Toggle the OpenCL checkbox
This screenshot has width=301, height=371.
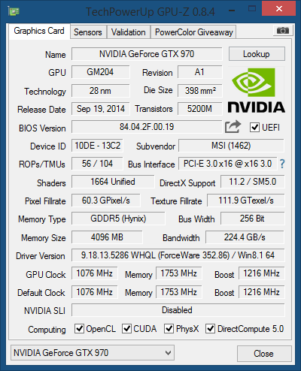[79, 329]
